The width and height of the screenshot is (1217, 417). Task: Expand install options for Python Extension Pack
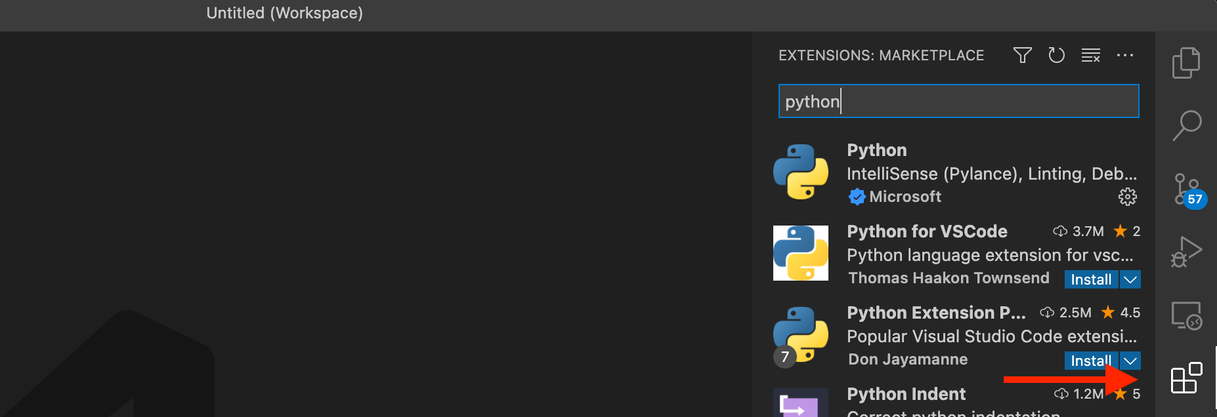(1130, 361)
